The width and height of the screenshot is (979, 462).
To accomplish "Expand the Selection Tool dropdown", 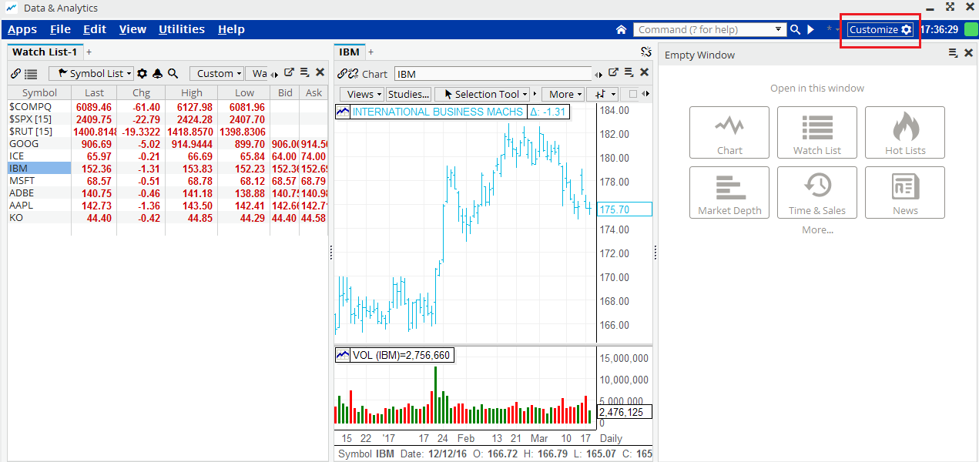I will [x=482, y=94].
